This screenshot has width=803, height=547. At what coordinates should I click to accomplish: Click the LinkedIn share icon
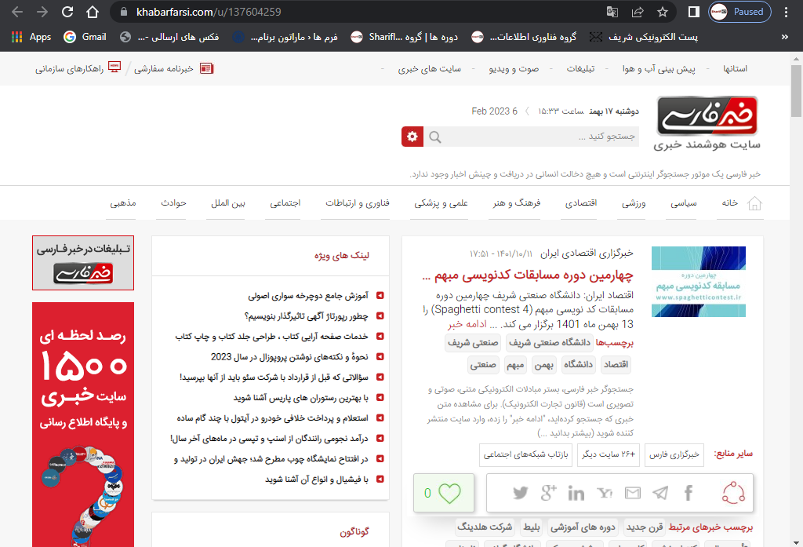click(576, 493)
